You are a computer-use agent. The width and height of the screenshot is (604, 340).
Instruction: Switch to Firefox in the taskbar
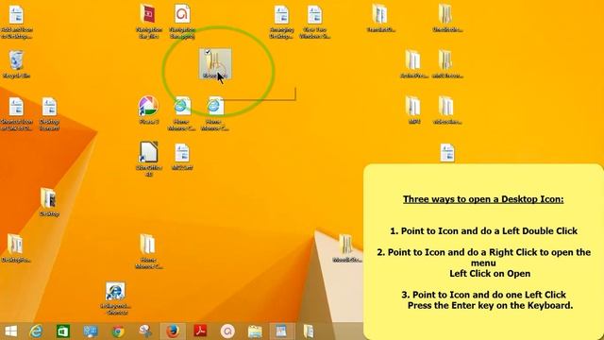tap(173, 331)
